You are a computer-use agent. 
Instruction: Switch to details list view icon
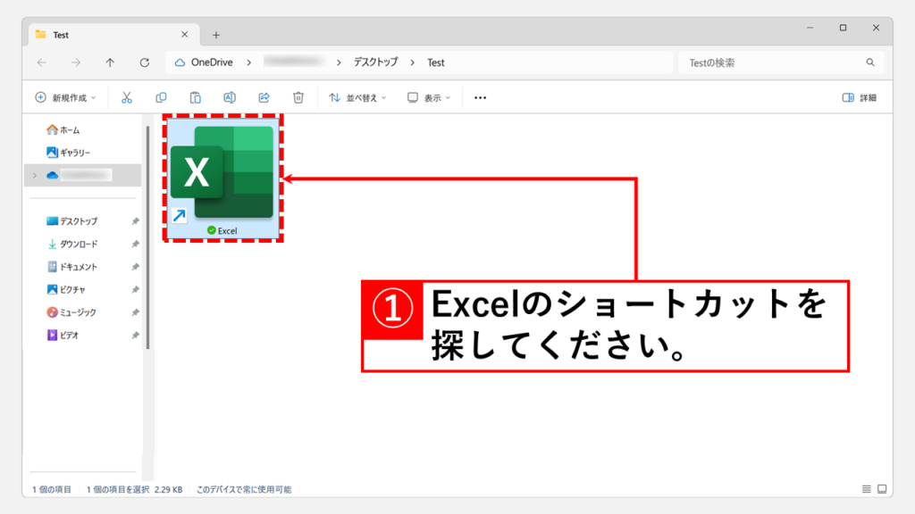[x=867, y=489]
